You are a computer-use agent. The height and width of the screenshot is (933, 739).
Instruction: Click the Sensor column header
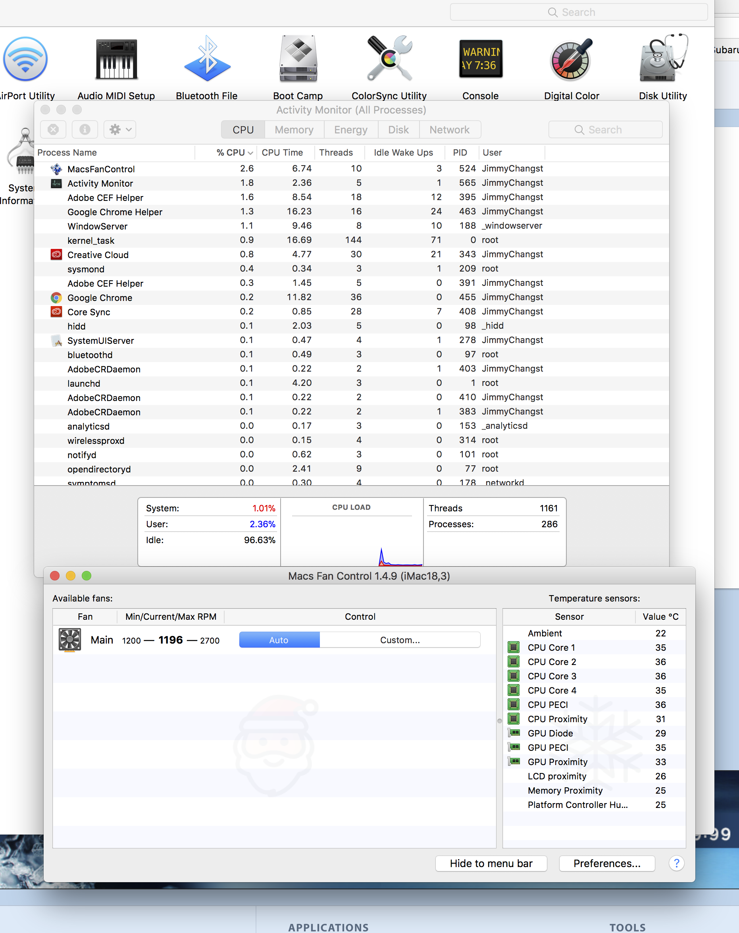[569, 617]
